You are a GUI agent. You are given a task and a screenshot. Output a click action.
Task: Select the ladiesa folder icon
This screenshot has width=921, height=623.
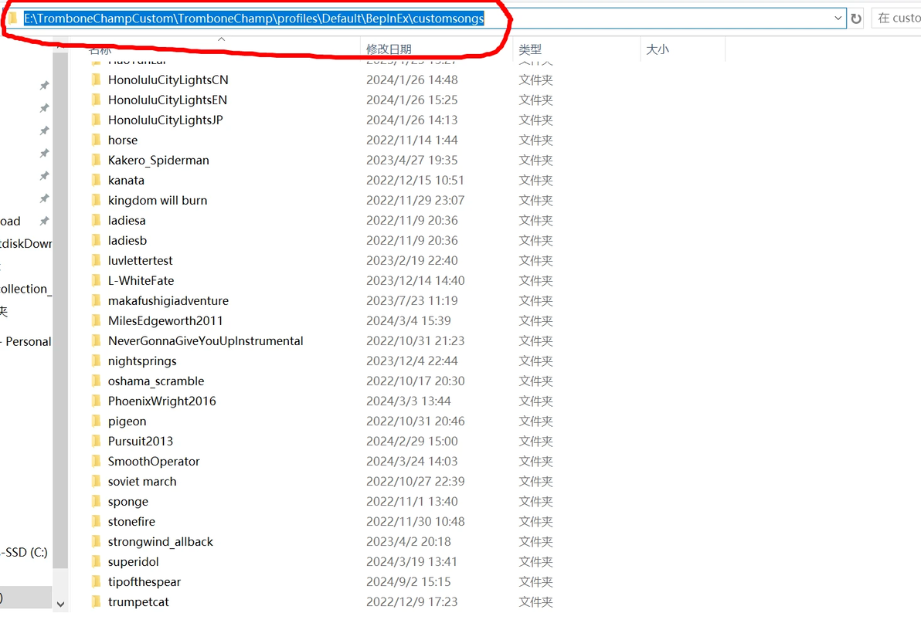pos(97,221)
